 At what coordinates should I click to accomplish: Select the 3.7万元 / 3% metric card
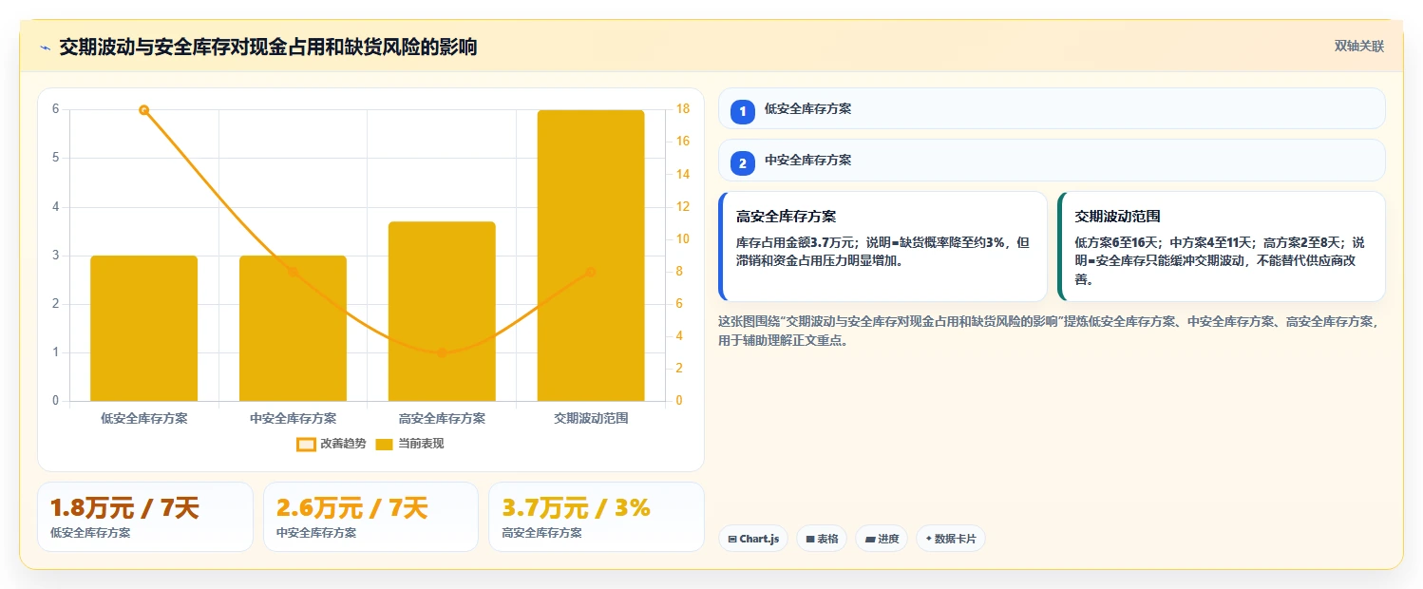coord(597,517)
